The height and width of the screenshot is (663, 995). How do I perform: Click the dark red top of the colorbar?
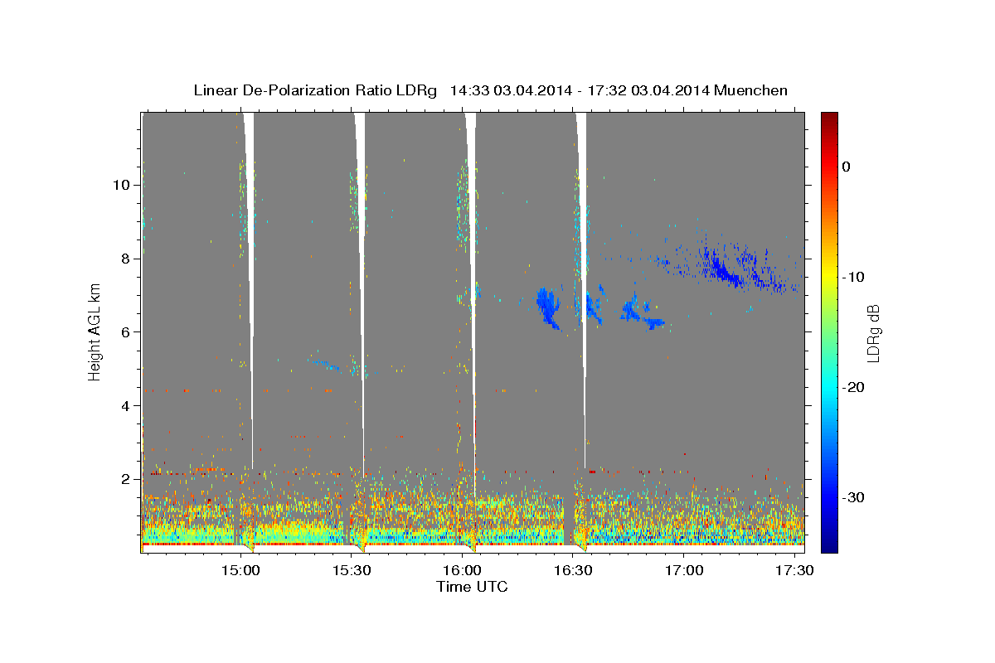828,118
